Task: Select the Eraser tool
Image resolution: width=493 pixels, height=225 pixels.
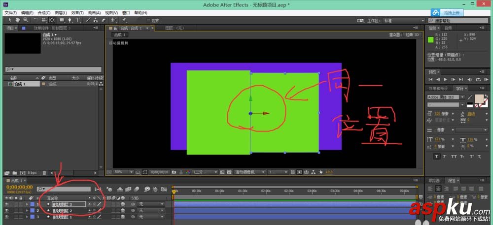Action: pyautogui.click(x=104, y=20)
